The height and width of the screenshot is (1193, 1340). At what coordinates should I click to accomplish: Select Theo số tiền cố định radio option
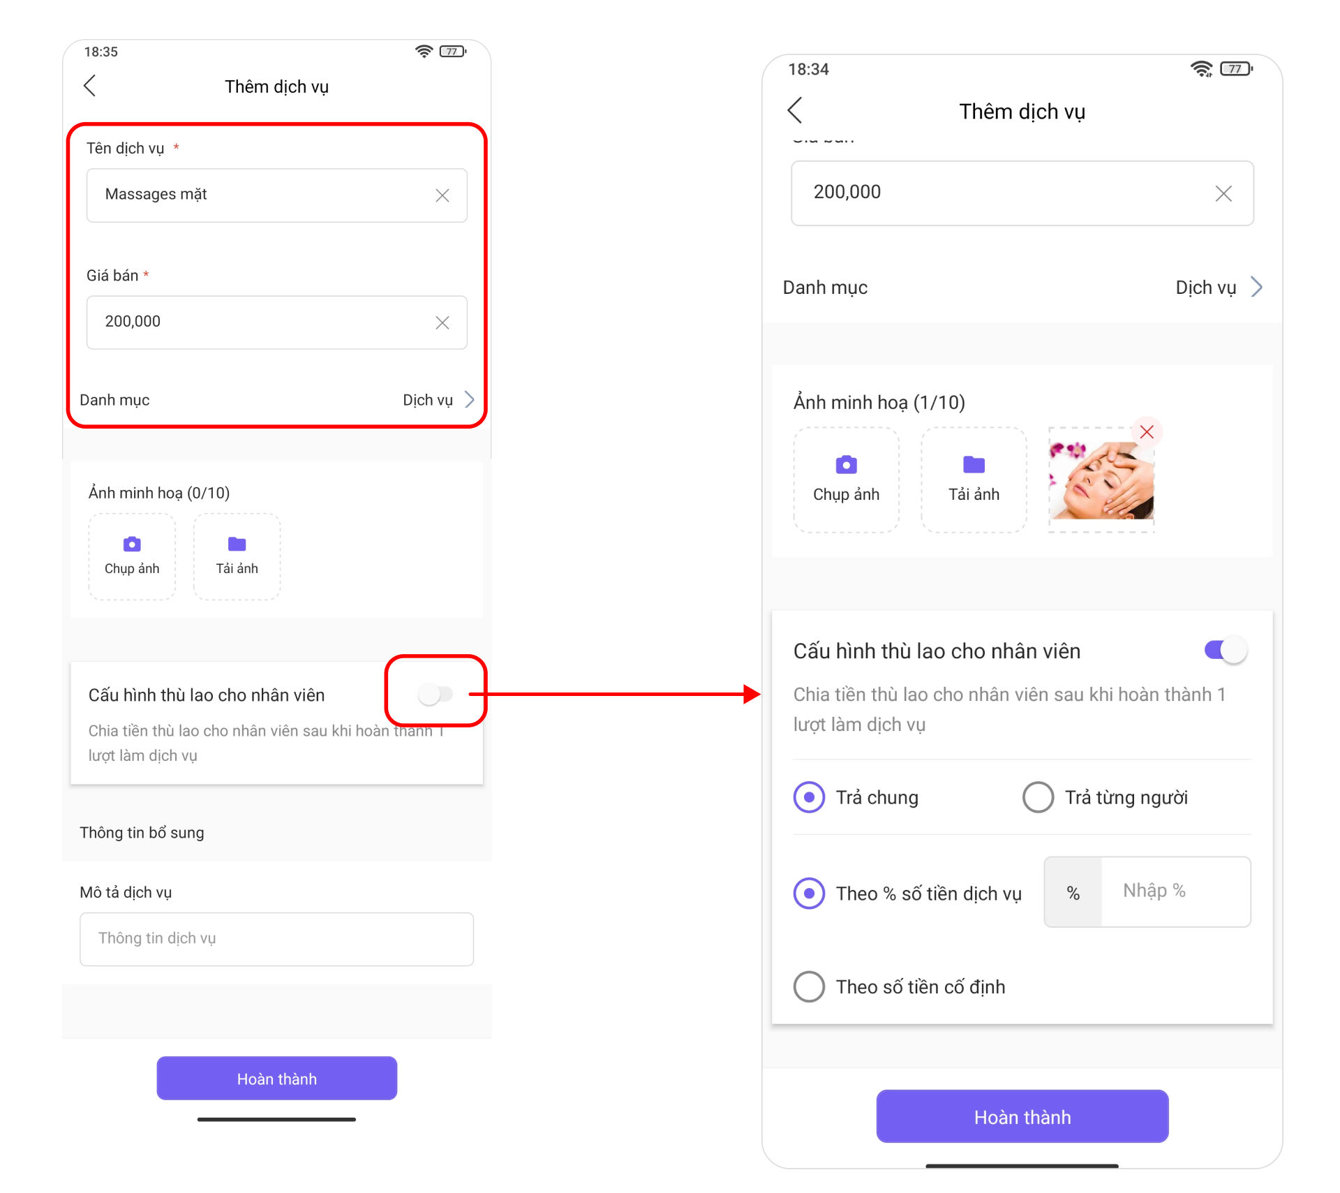point(809,986)
